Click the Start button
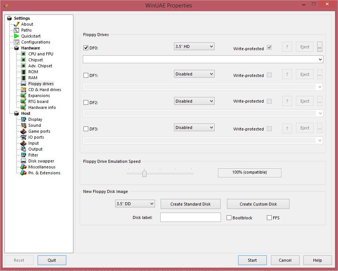This screenshot has height=271, width=338. (x=252, y=260)
